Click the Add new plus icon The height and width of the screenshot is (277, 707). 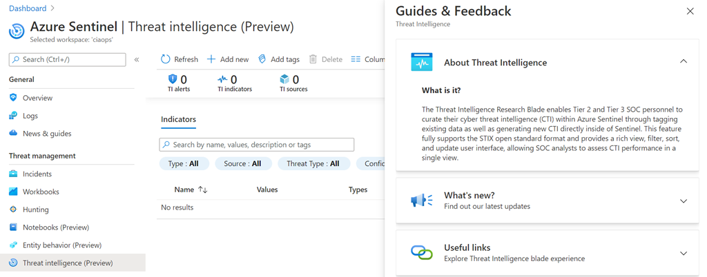(x=211, y=59)
